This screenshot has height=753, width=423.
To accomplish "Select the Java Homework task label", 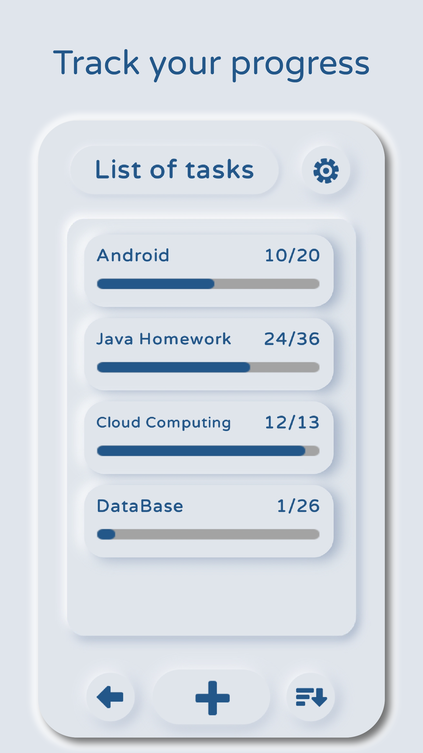I will click(x=163, y=339).
